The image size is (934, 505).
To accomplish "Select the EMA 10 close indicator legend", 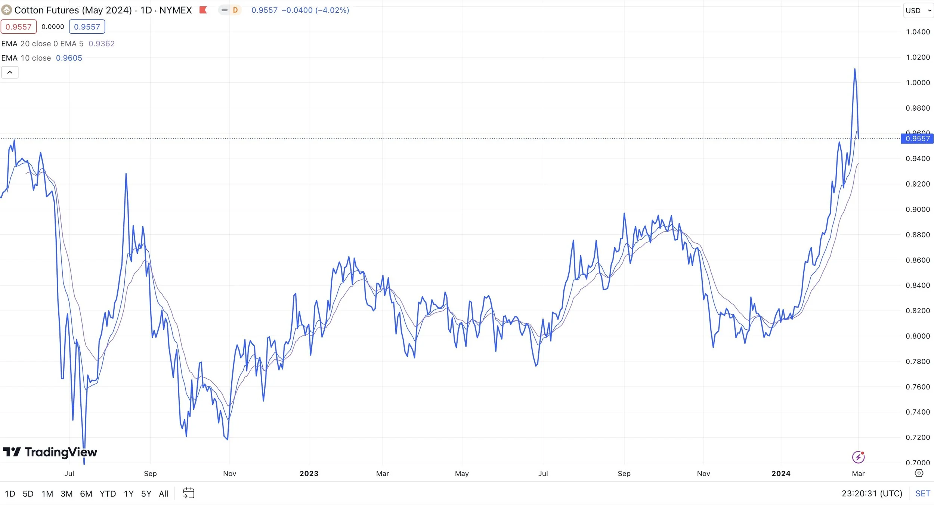I will pyautogui.click(x=26, y=58).
